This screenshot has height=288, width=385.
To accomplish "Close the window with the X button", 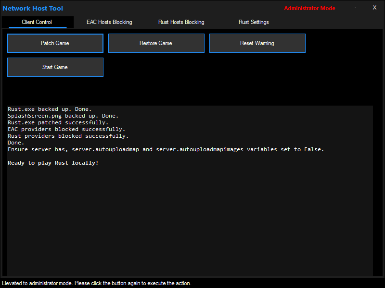I will (x=374, y=8).
